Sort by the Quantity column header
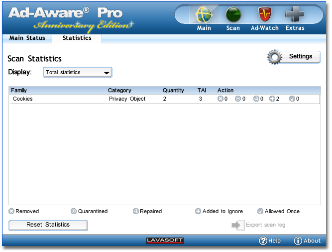This screenshot has height=252, width=332. pyautogui.click(x=173, y=91)
